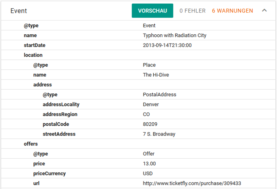
Task: Click the location property row
Action: click(x=138, y=55)
